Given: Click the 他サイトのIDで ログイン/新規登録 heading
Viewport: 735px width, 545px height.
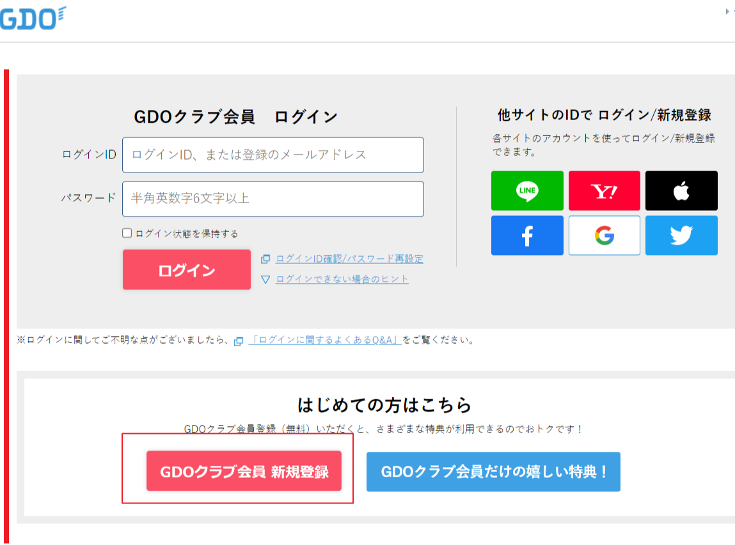Looking at the screenshot, I should click(605, 115).
